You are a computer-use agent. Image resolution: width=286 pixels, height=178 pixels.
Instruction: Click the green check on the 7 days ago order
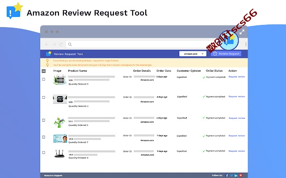pos(204,136)
